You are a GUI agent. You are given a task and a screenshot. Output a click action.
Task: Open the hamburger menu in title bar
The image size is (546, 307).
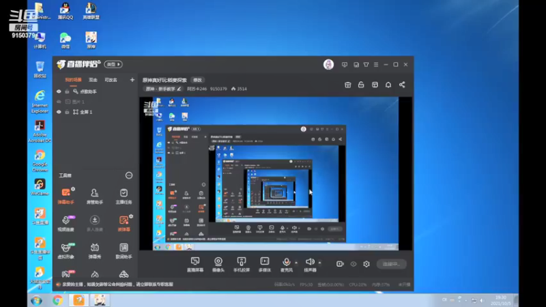point(376,64)
